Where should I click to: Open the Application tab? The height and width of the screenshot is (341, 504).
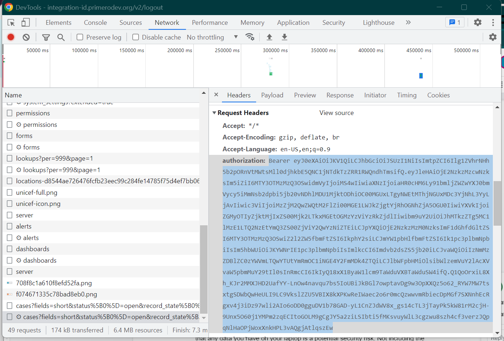[x=293, y=23]
